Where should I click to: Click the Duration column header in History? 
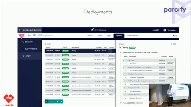click(99, 48)
